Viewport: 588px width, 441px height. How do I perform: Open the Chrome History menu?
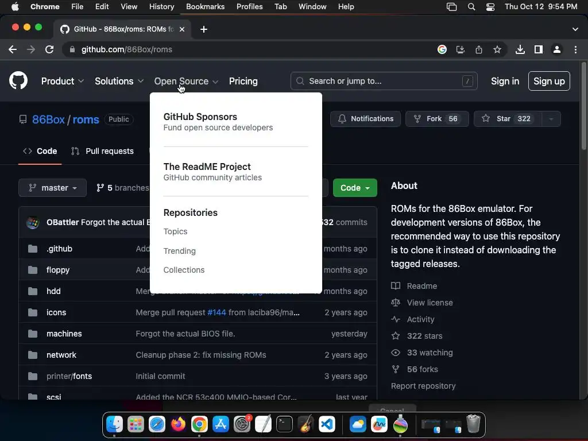(161, 7)
